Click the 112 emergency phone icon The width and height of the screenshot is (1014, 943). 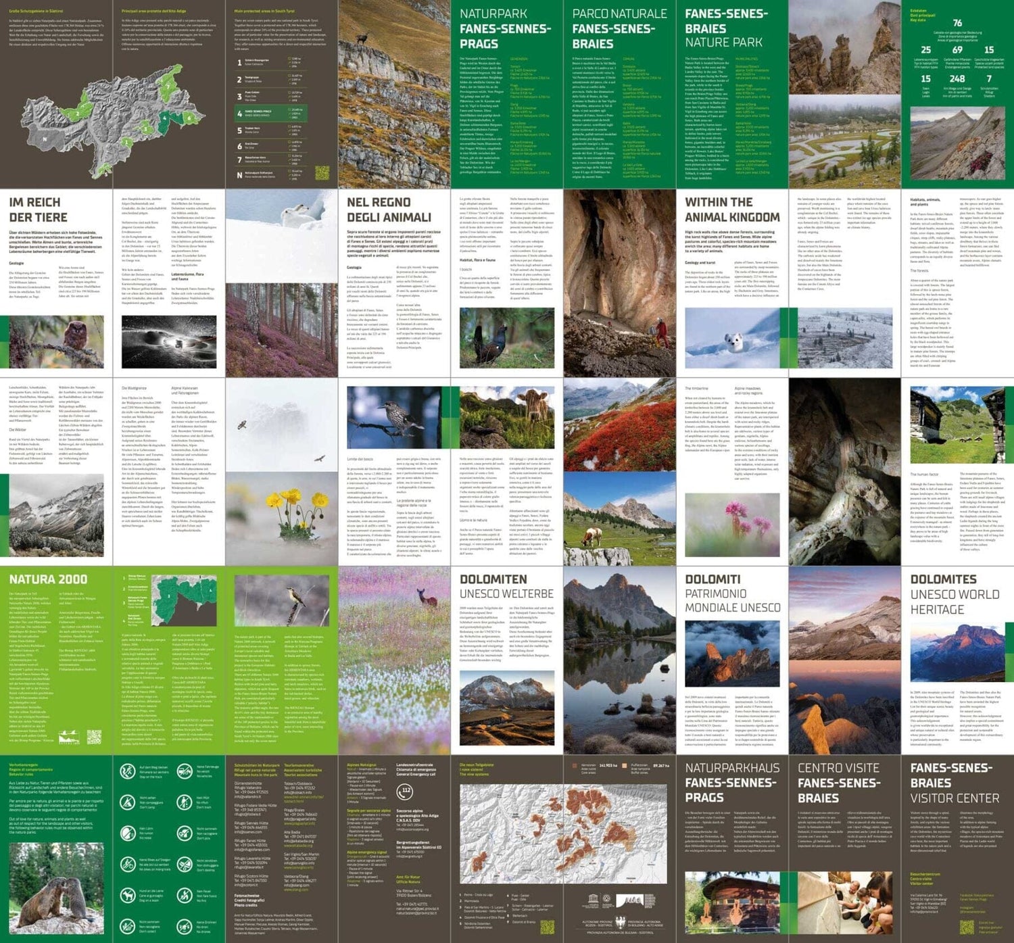(x=406, y=790)
